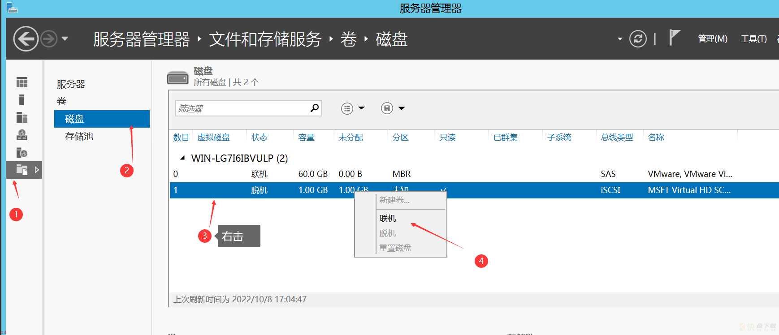Click 文件和存储服务 in the breadcrumb
Screen dimensions: 779x335
(x=265, y=39)
